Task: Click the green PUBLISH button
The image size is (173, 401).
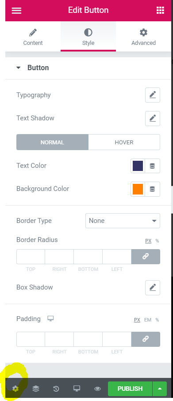Action: (x=130, y=389)
